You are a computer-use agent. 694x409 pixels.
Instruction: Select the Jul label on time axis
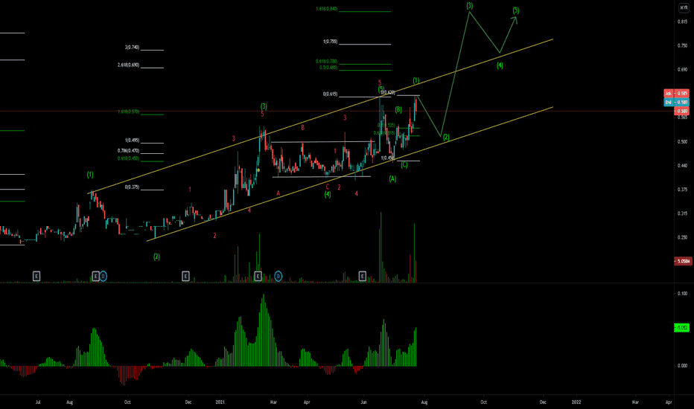click(38, 402)
